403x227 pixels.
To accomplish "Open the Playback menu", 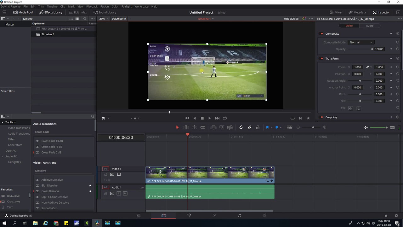I will 92,6.
